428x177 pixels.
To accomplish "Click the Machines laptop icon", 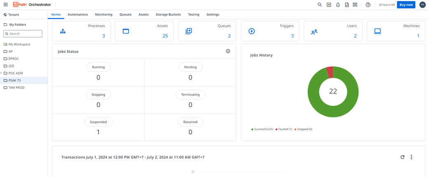I will 377,31.
